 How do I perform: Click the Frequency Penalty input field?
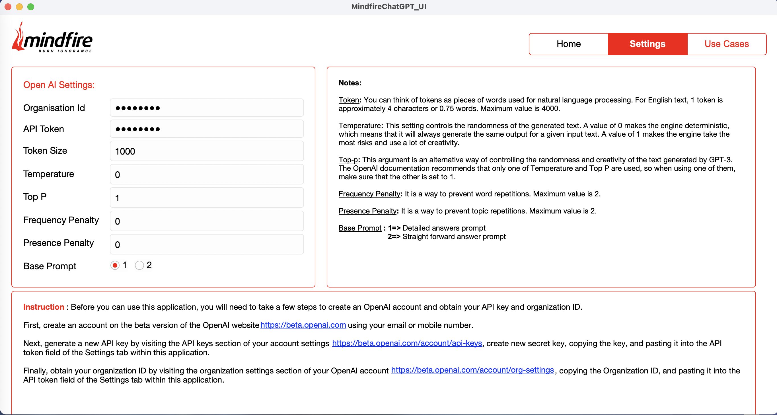point(207,221)
